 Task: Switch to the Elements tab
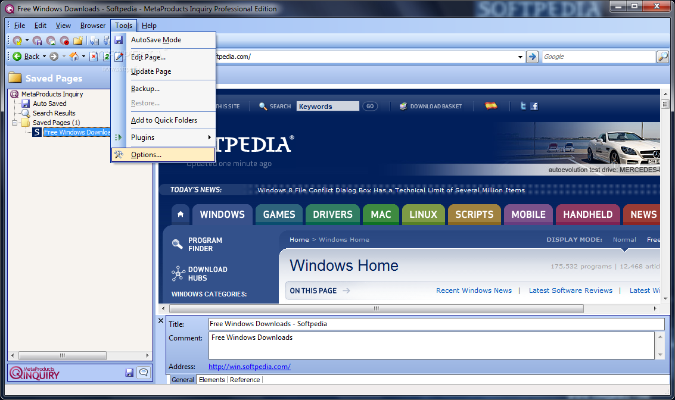(x=212, y=380)
